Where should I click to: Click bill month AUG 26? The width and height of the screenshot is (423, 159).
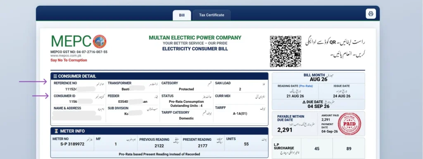(318, 79)
